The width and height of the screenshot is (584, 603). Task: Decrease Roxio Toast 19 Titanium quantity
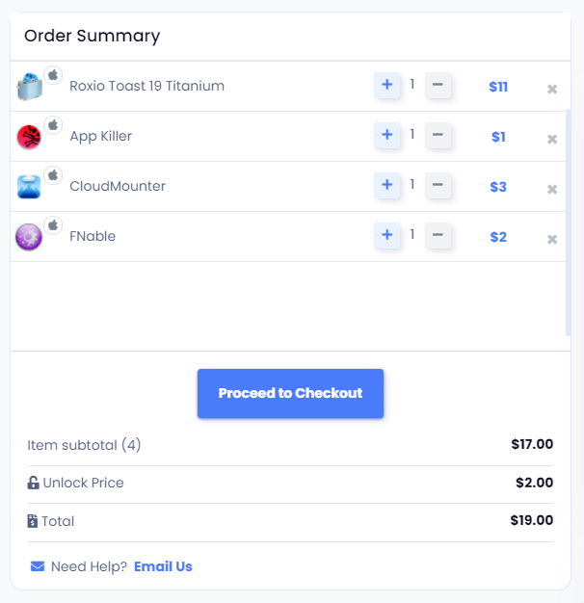tap(438, 85)
